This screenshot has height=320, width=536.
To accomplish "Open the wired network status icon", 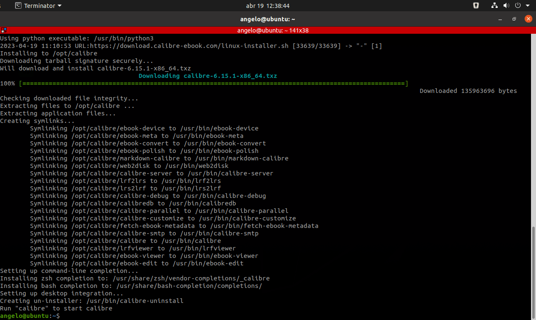I will (x=494, y=6).
